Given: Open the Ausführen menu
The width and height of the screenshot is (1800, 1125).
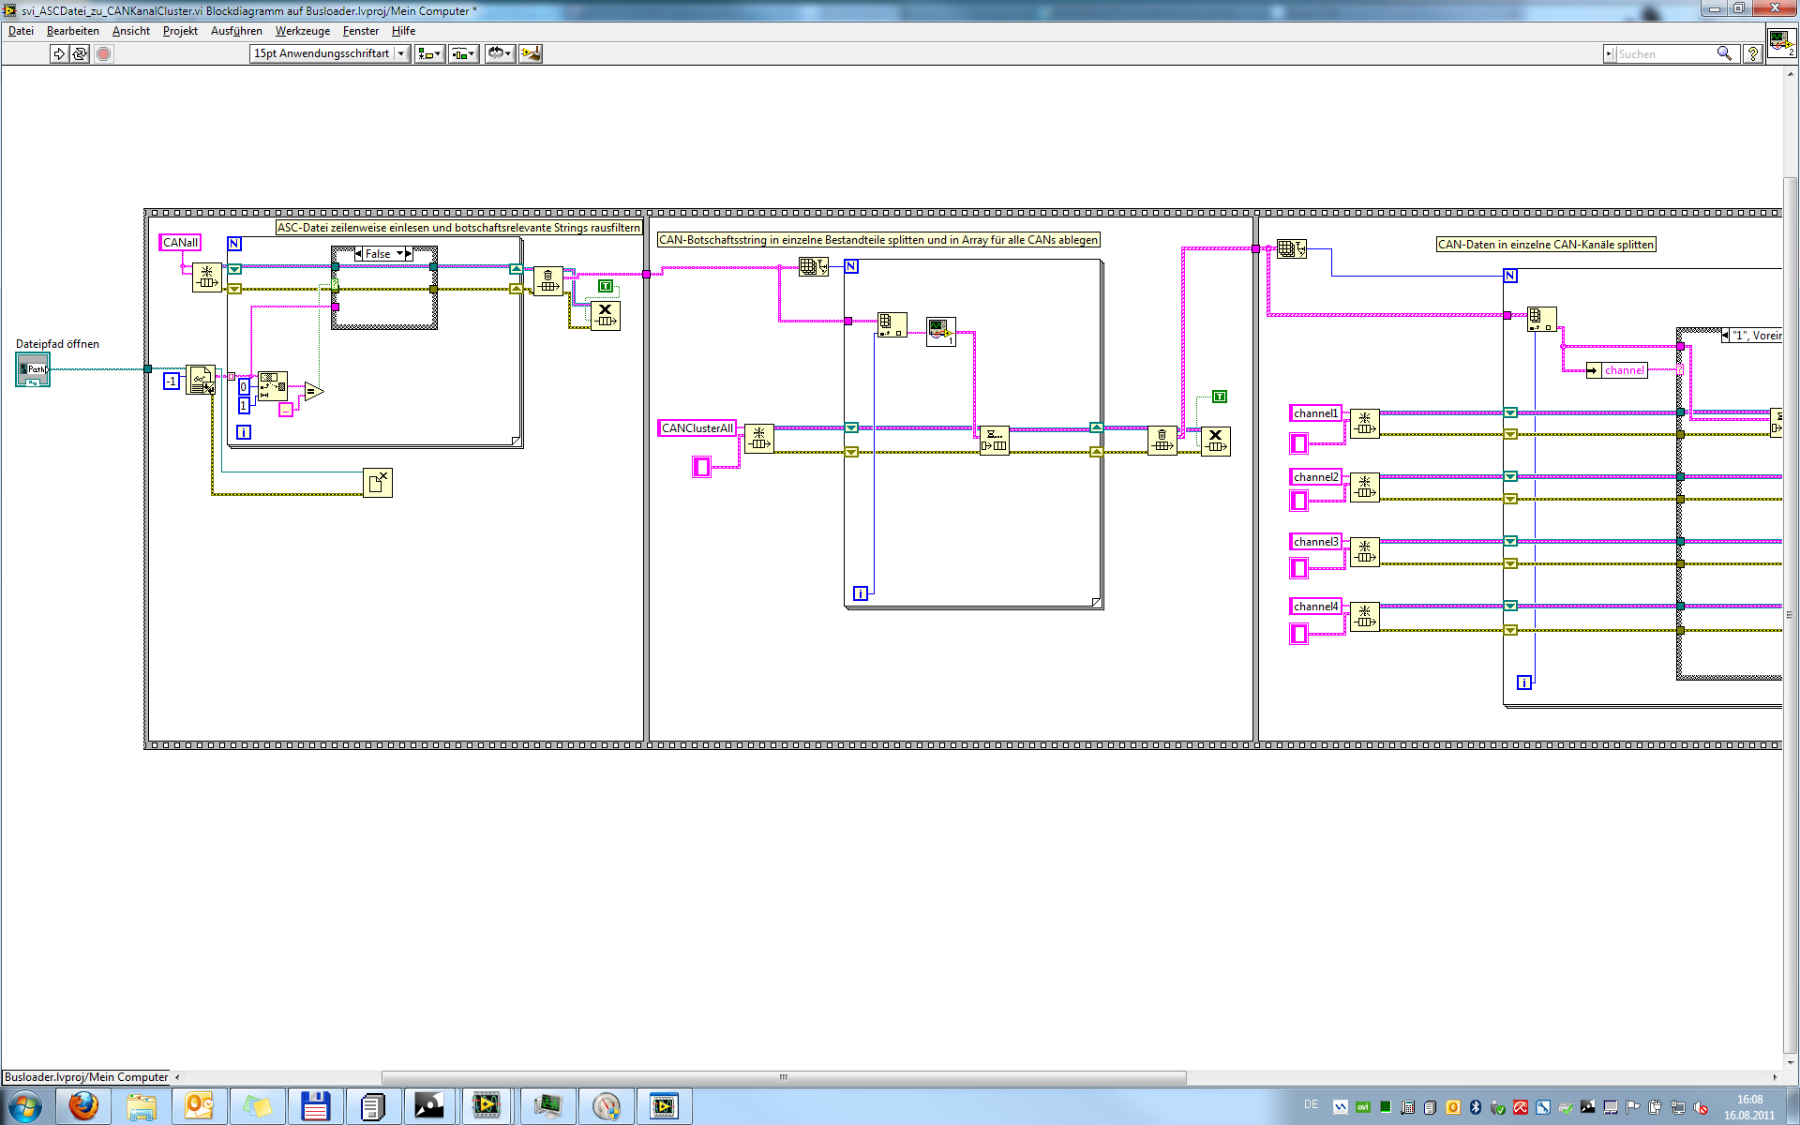Looking at the screenshot, I should coord(236,31).
